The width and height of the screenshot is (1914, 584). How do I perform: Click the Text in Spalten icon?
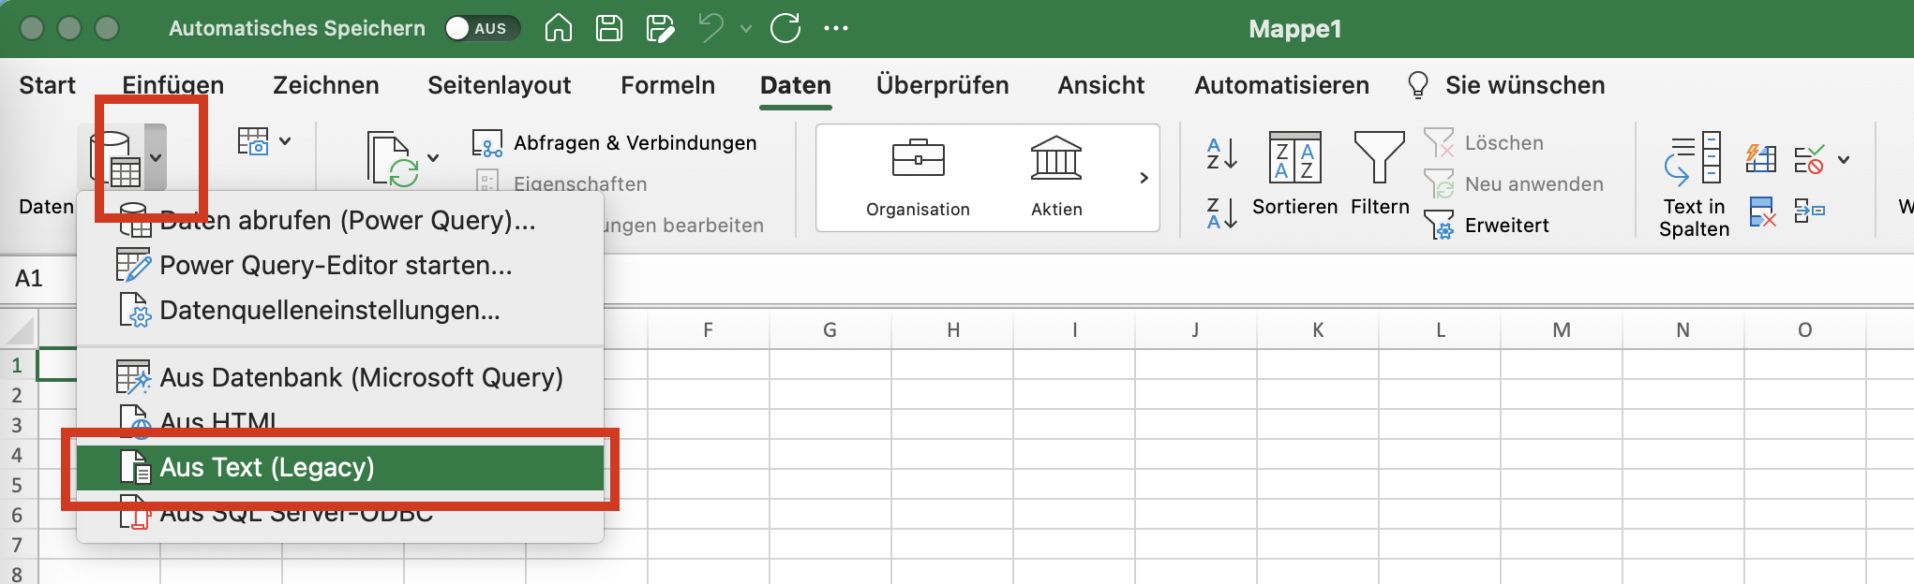click(1694, 185)
